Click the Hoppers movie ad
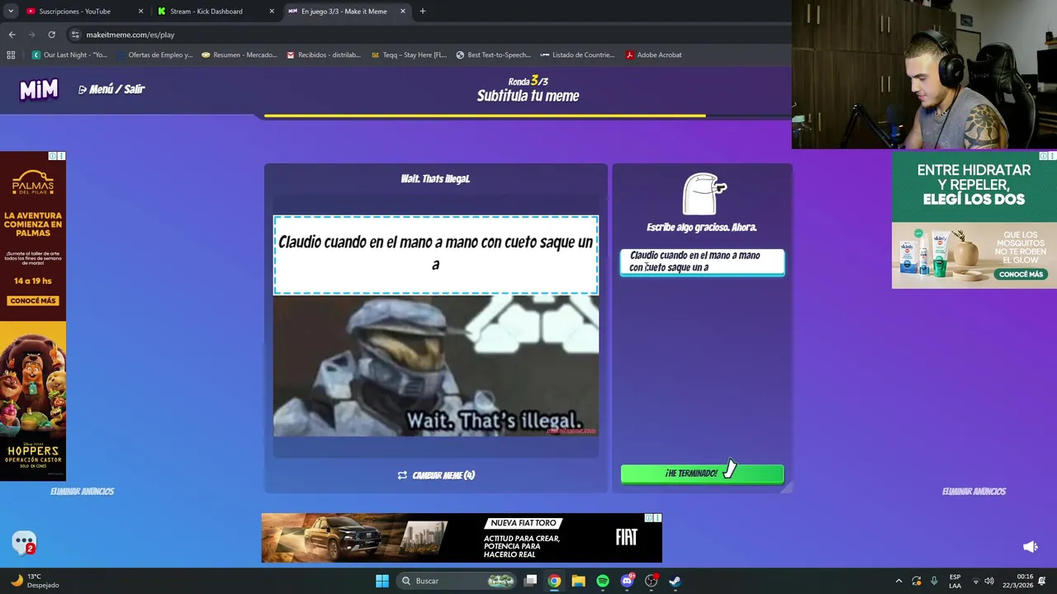Viewport: 1057px width, 594px height. click(x=33, y=401)
